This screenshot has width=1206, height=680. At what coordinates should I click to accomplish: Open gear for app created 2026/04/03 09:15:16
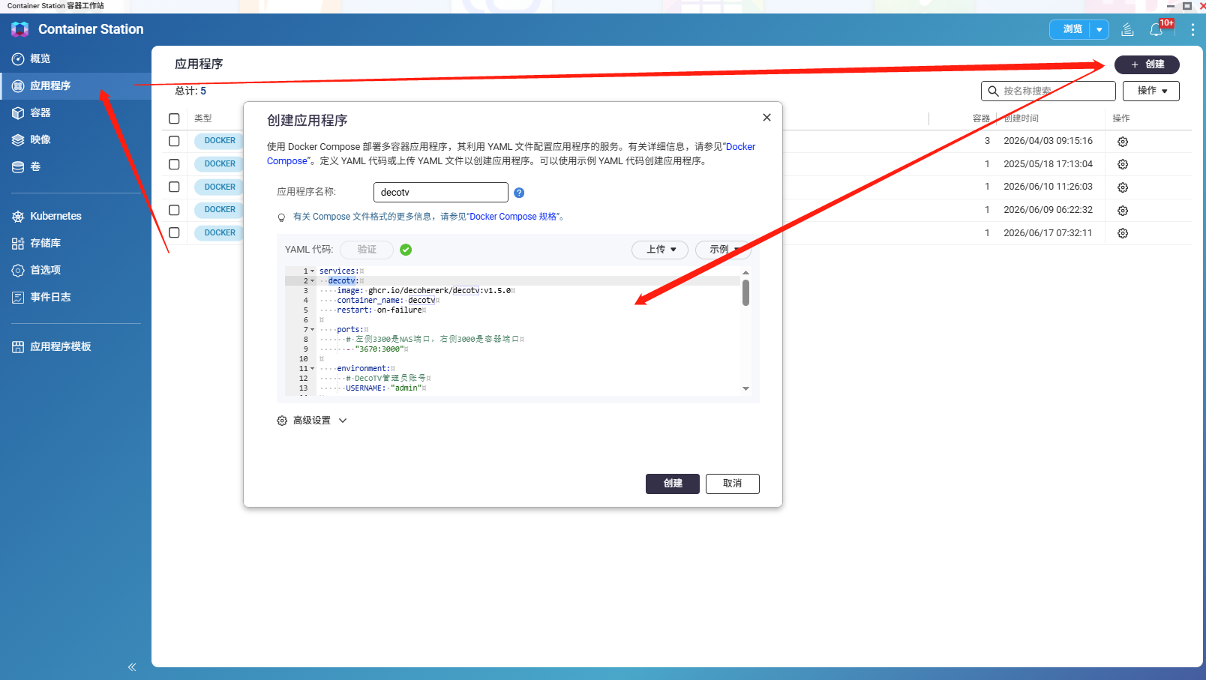tap(1123, 142)
